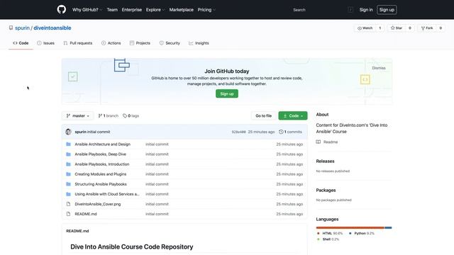Image resolution: width=454 pixels, height=255 pixels.
Task: Open Structuring Ansible Playbooks folder
Action: point(101,184)
